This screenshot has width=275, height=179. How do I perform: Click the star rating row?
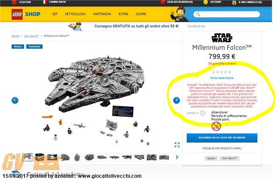(x=222, y=72)
